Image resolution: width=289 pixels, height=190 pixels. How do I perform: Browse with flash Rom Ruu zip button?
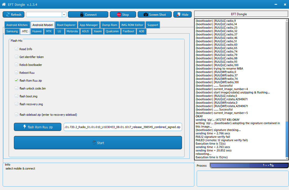click(x=38, y=127)
